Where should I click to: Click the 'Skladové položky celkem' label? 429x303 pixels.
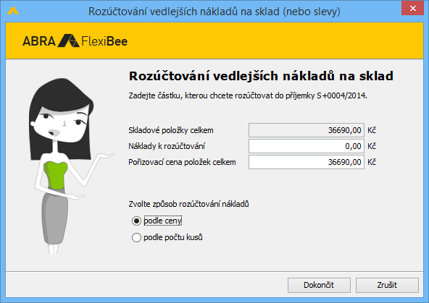tap(171, 130)
